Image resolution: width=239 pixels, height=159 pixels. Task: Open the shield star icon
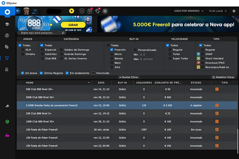point(82,11)
